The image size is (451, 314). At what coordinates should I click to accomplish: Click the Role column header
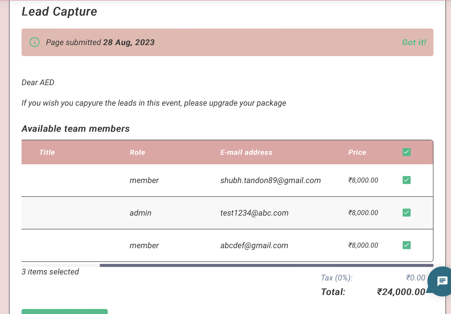coord(137,152)
